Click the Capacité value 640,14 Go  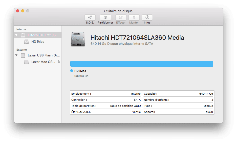[x=206, y=94]
